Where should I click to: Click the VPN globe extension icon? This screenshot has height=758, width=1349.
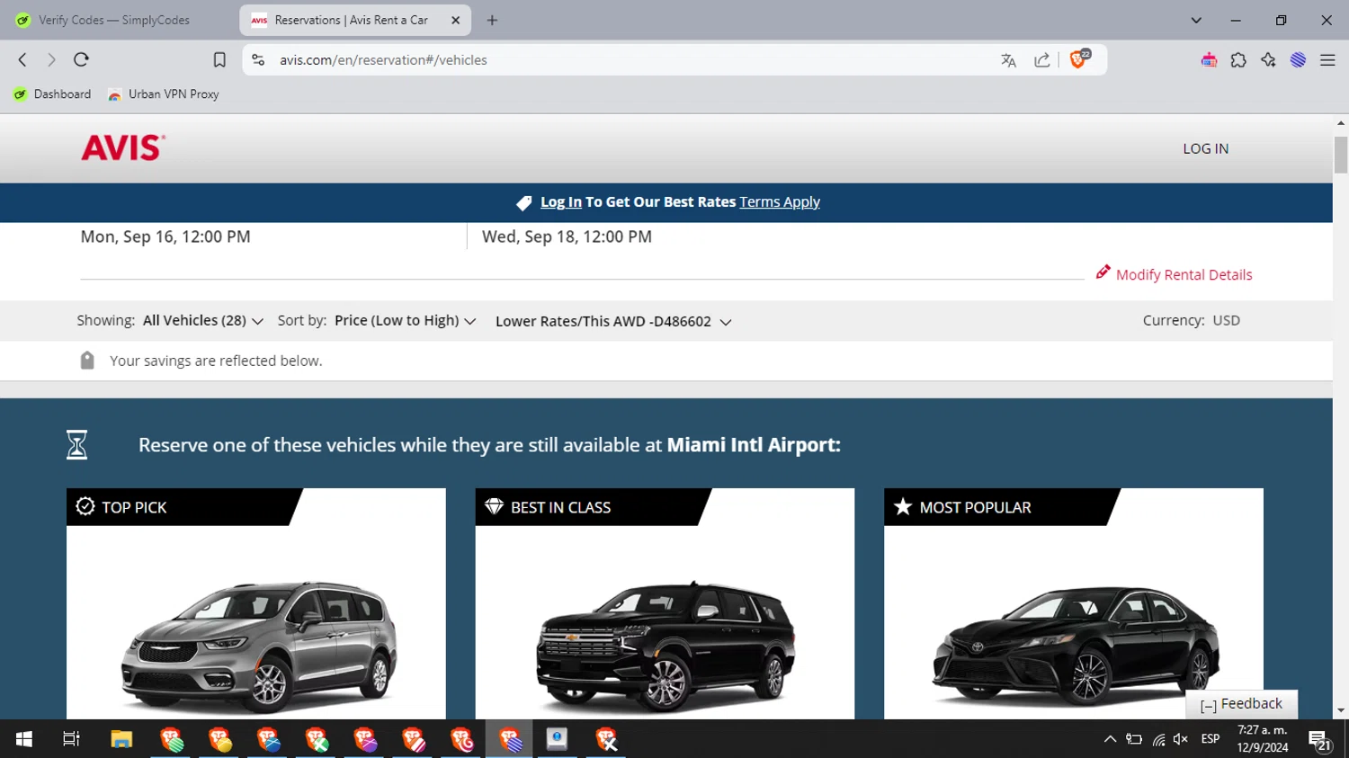(x=1298, y=60)
